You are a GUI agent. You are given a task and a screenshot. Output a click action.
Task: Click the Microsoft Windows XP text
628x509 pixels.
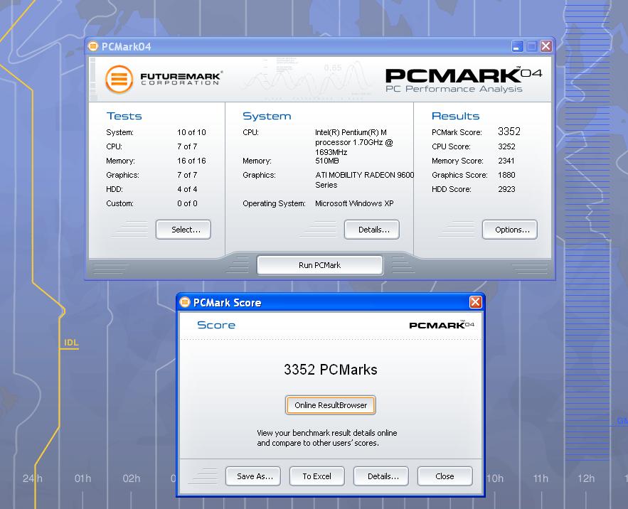354,203
